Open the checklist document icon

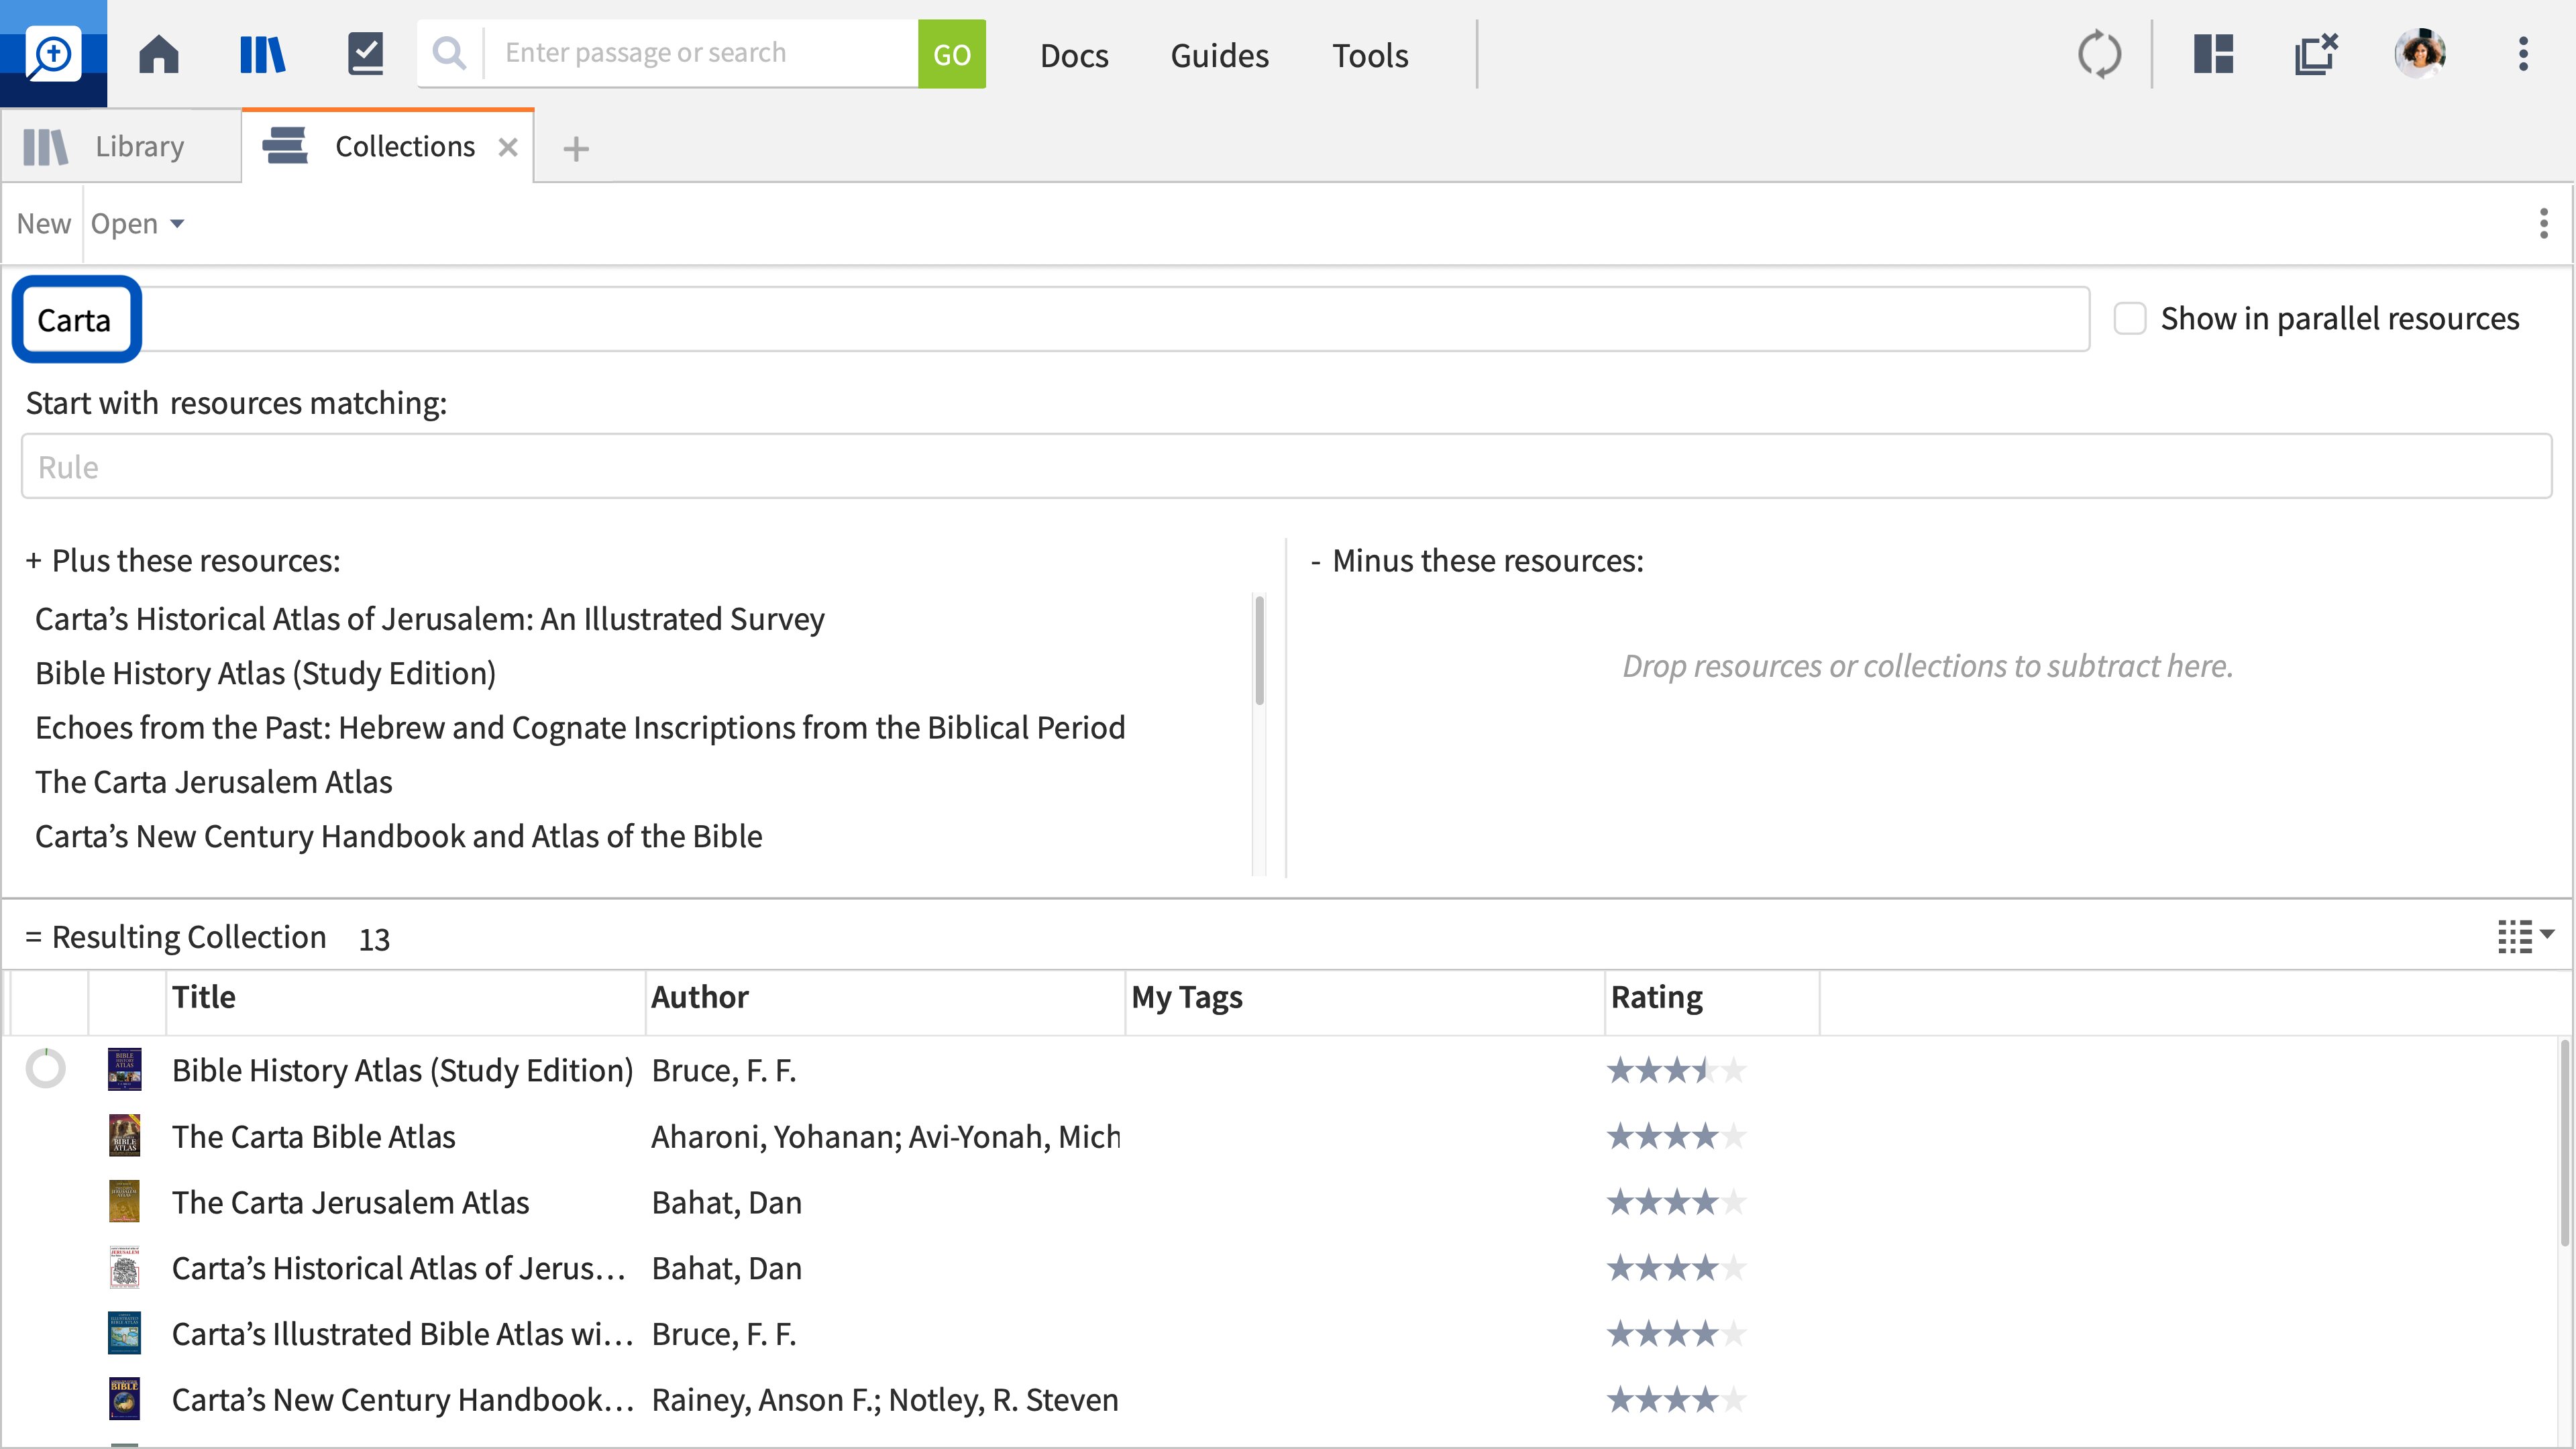pyautogui.click(x=365, y=54)
